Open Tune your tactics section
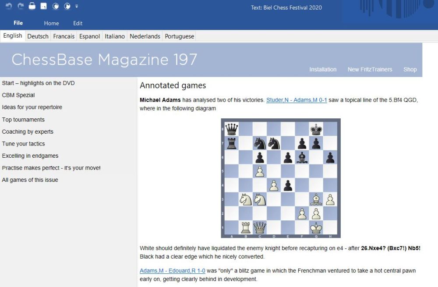 [23, 144]
